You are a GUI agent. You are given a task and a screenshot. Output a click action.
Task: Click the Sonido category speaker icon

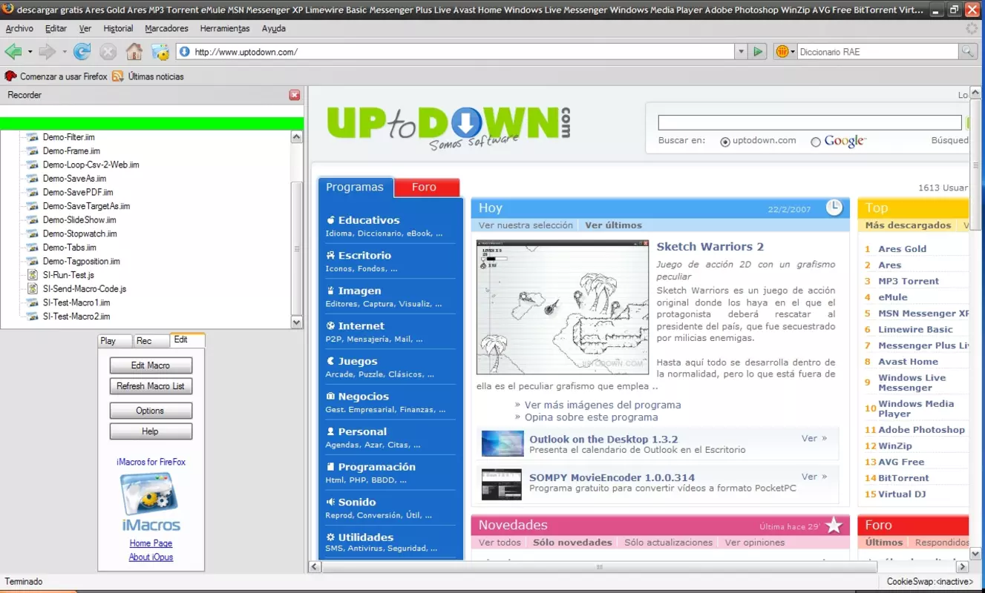tap(331, 502)
